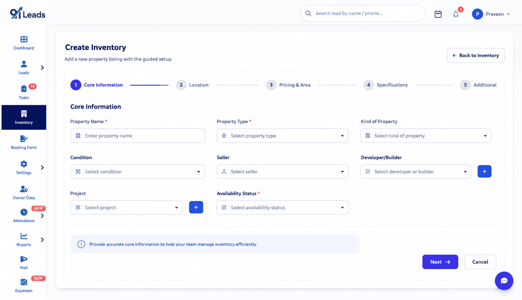Image resolution: width=522 pixels, height=300 pixels.
Task: Add new project with plus button
Action: (196, 207)
